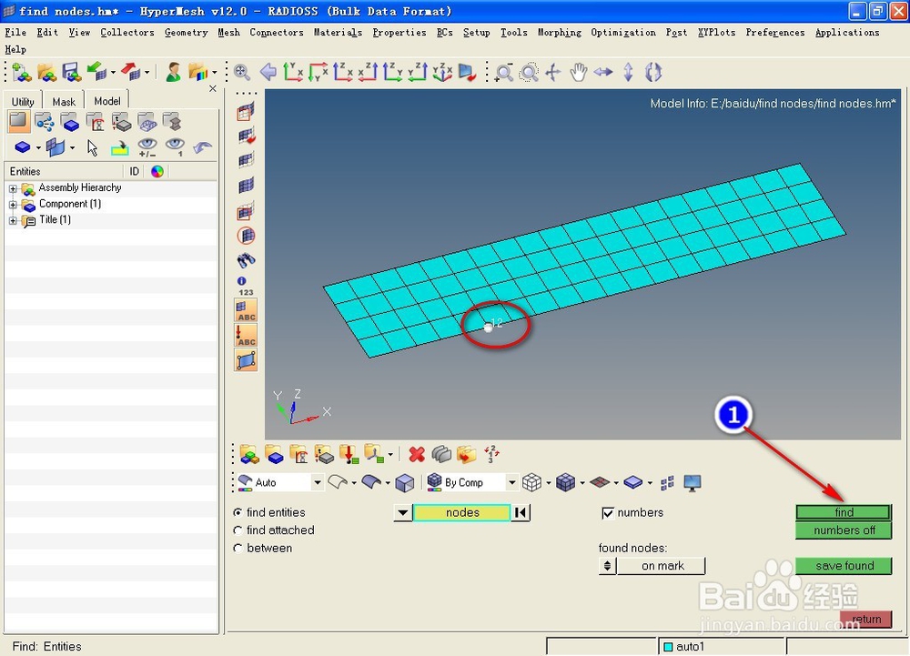Select the find attached radio option
This screenshot has height=656, width=910.
(x=238, y=530)
